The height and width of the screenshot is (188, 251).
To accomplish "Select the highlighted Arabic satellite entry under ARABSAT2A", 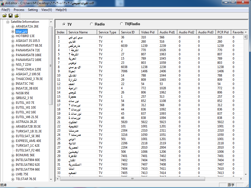I will (x=22, y=31).
